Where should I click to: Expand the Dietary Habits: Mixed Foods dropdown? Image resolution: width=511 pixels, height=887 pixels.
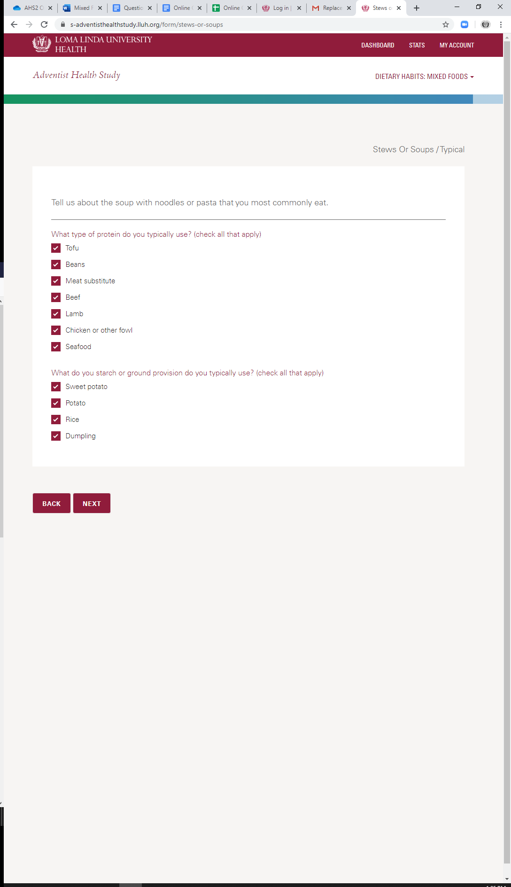click(424, 77)
